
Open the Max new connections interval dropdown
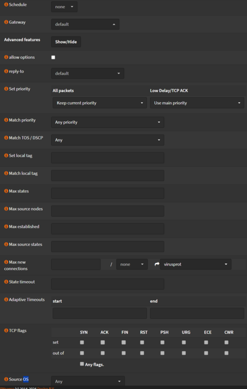132,265
